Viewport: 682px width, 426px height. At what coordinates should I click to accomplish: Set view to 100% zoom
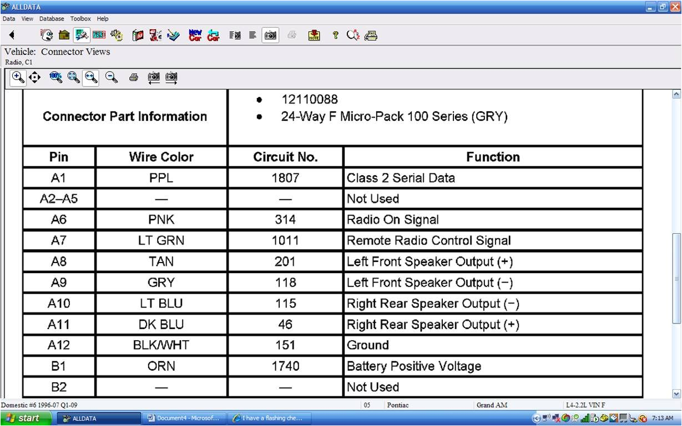point(55,77)
